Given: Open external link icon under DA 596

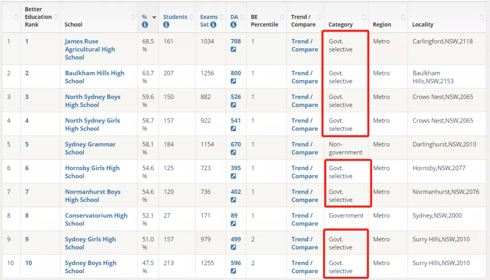Looking at the screenshot, I should 233,271.
